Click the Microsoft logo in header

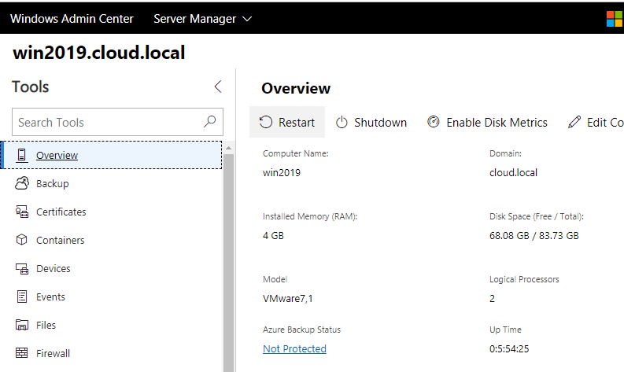tap(615, 18)
